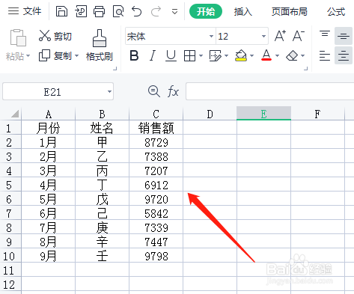Apply yellow fill color bucket

[x=241, y=55]
